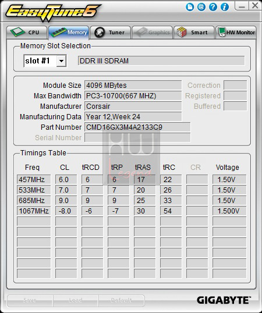Click the empty Serial Number field

click(x=137, y=137)
